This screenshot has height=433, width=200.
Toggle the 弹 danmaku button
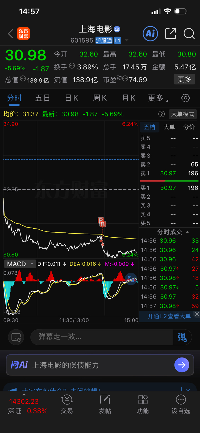point(182,337)
